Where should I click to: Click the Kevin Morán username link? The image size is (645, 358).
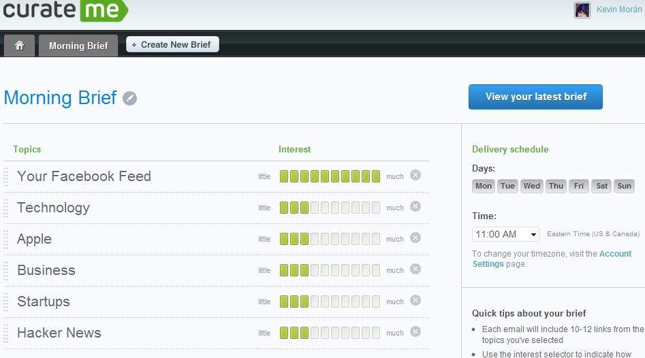[x=618, y=10]
